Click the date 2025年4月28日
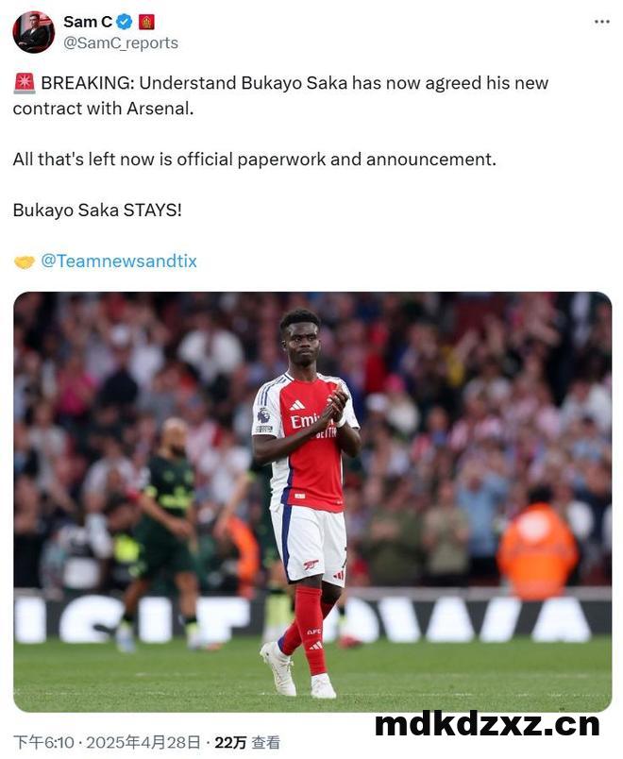The image size is (623, 759). tap(143, 742)
